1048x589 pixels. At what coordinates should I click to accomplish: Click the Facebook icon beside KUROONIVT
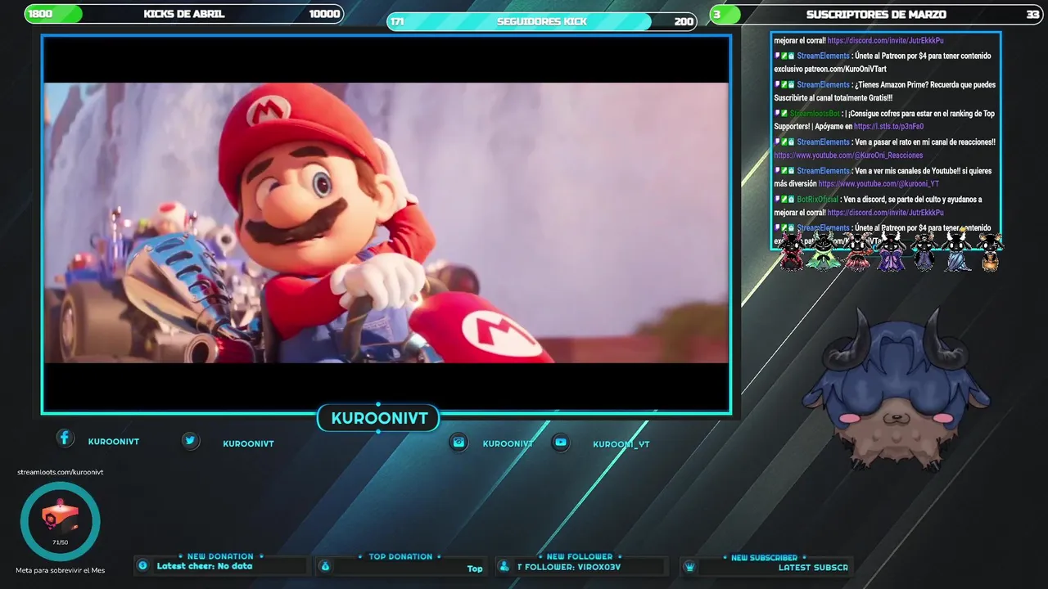(65, 438)
